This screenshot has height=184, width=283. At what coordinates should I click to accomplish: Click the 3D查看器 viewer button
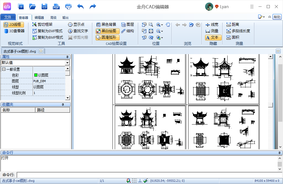coord(14,31)
